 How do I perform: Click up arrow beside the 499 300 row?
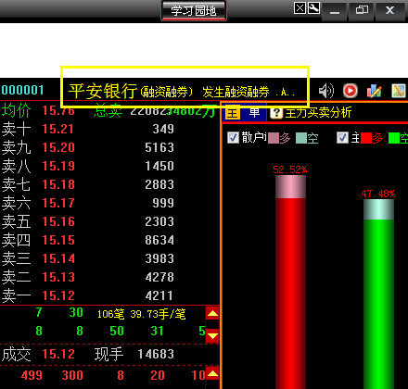point(212,373)
